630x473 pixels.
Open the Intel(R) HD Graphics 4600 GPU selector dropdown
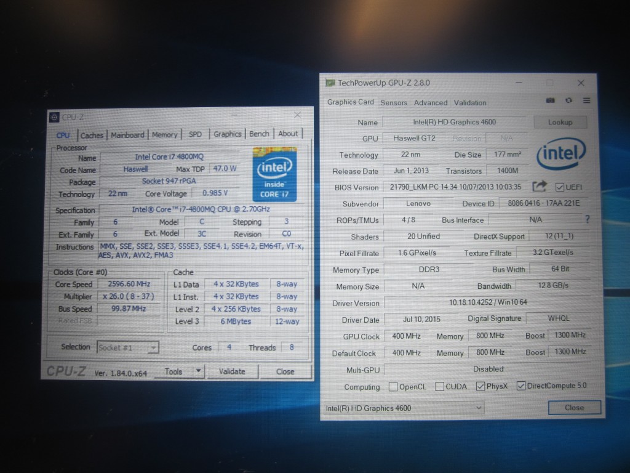404,408
